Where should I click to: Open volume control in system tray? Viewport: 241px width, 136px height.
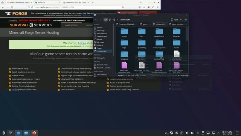(187, 133)
